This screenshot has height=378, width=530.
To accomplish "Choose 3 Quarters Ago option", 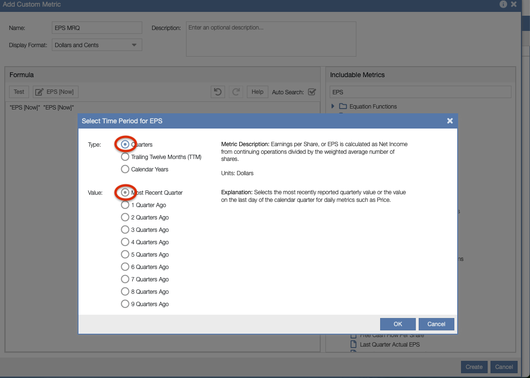I will coord(125,229).
